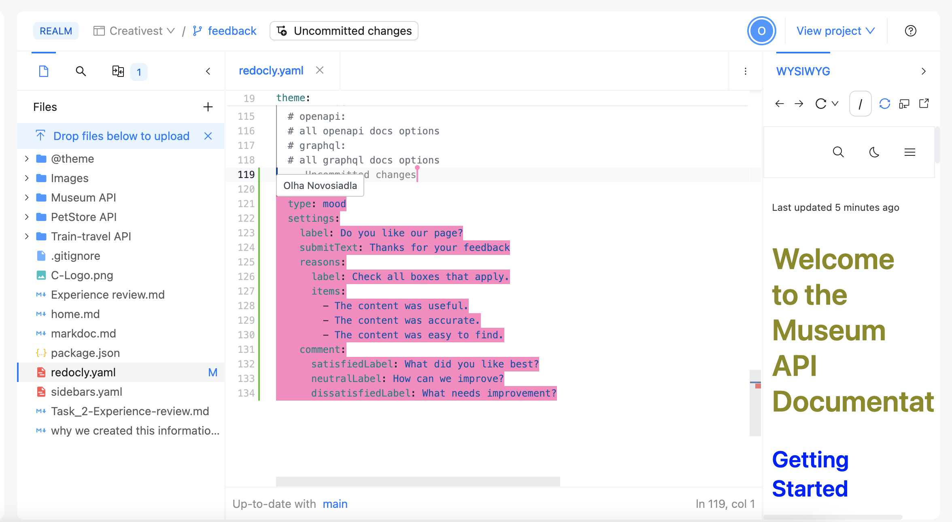Click the main branch link
Viewport: 952px width, 522px height.
pos(335,504)
